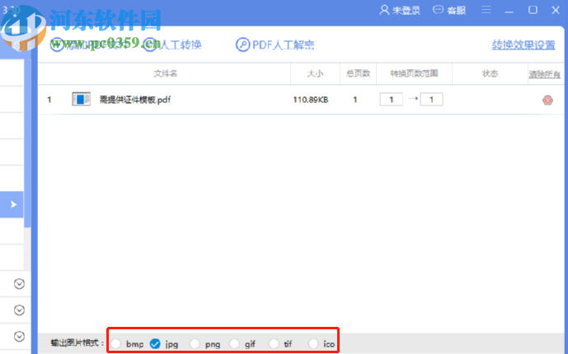The width and height of the screenshot is (568, 354).
Task: Remove 需提供证件模板.pdf with the red delete icon
Action: point(547,100)
